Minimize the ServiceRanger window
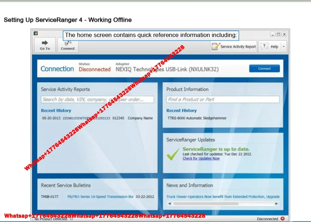Viewport: 311px width, 222px height. pos(273,34)
